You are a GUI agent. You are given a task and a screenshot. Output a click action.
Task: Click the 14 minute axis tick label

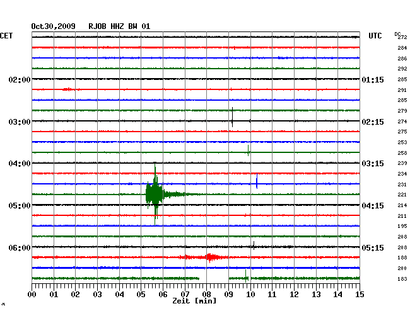point(338,295)
